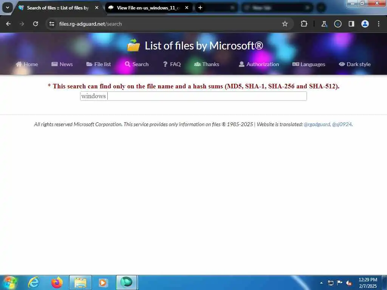The width and height of the screenshot is (387, 290).
Task: Open the taskbar clock showing 12:29 PM
Action: coord(368,283)
